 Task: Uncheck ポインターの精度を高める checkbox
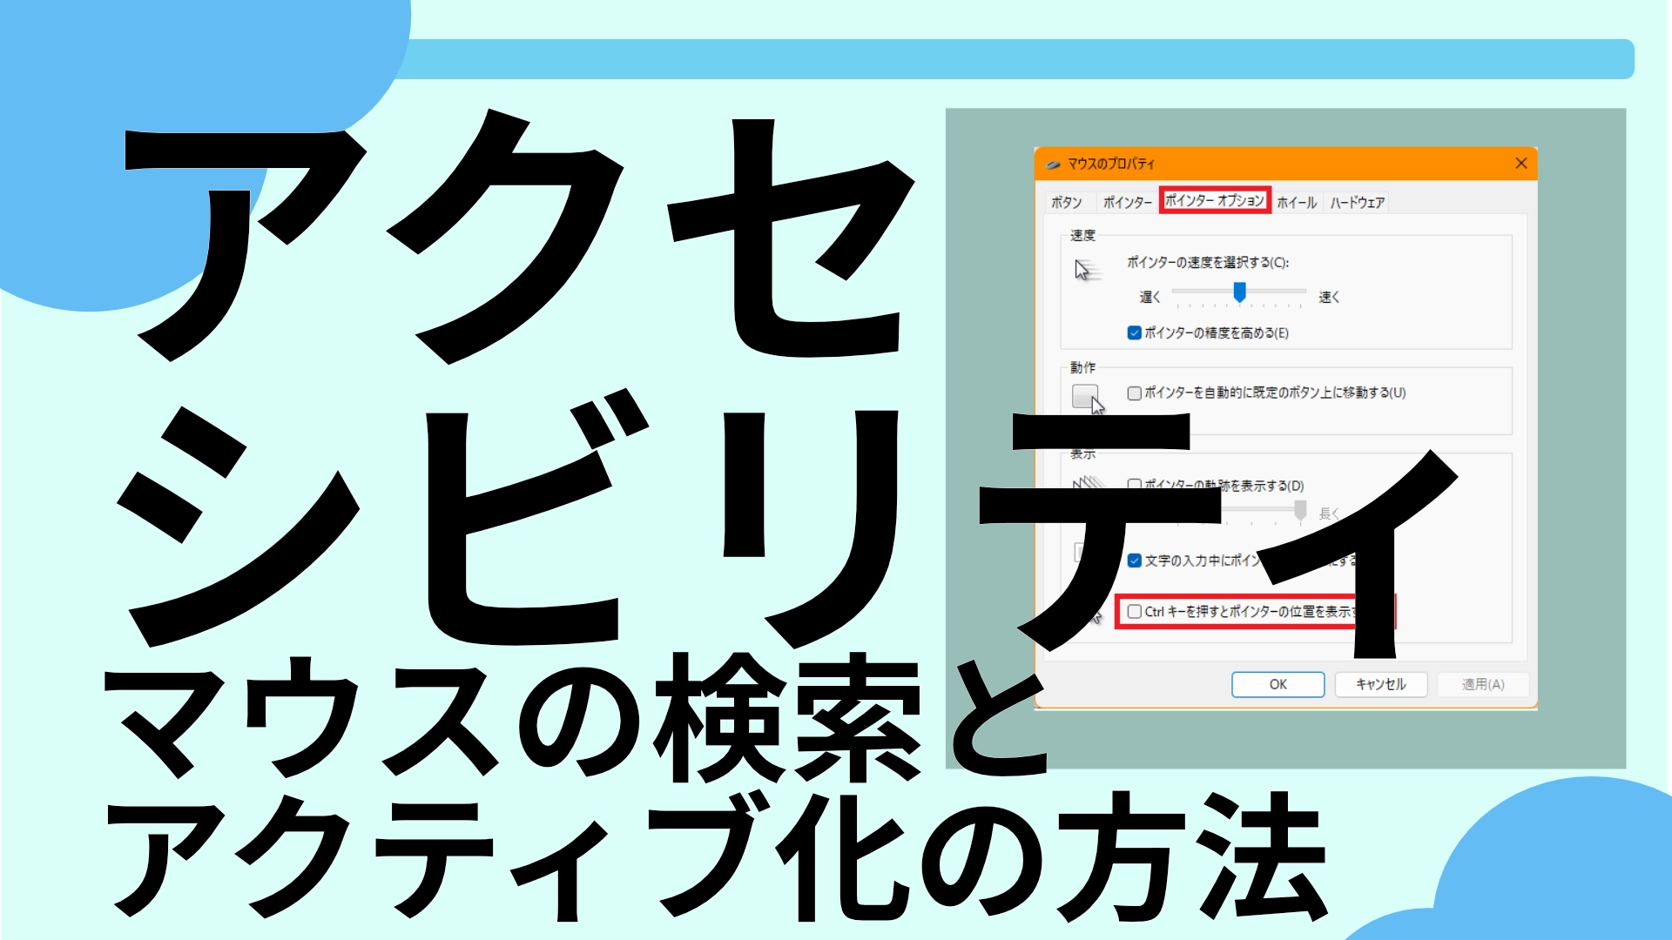(1134, 332)
